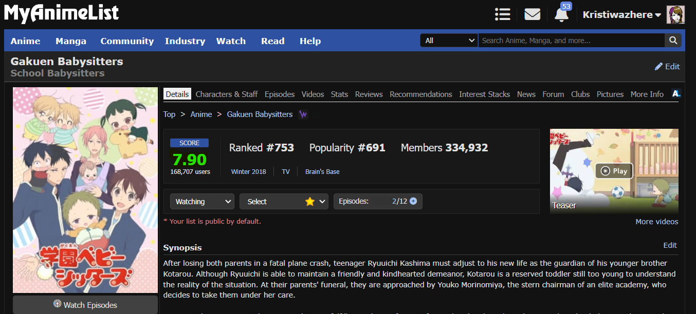Open the Read menu
This screenshot has width=696, height=314.
coord(272,41)
